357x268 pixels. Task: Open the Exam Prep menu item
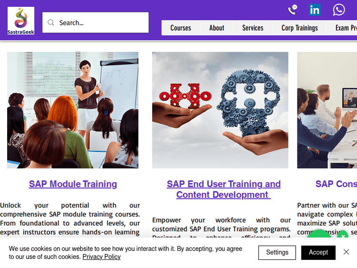(x=346, y=28)
